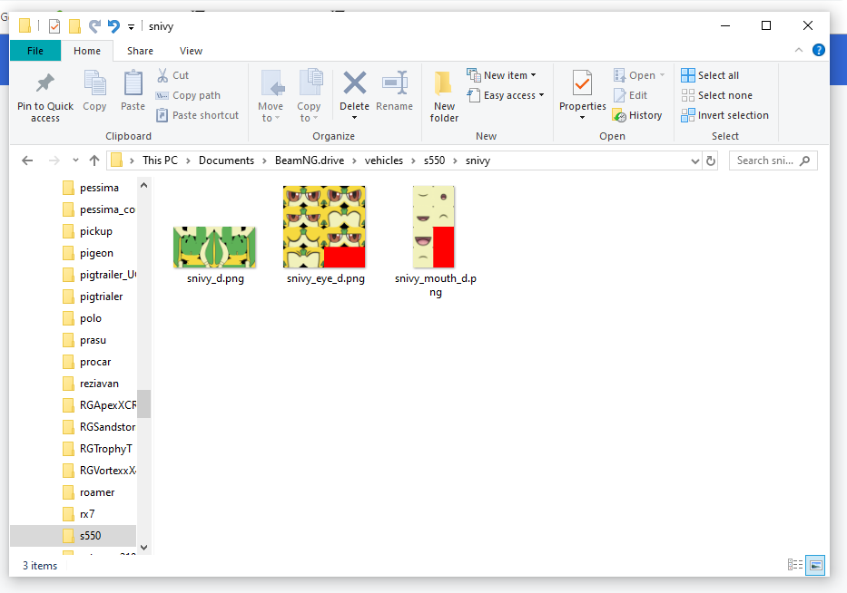This screenshot has width=847, height=593.
Task: Expand the address bar history dropdown
Action: [694, 160]
